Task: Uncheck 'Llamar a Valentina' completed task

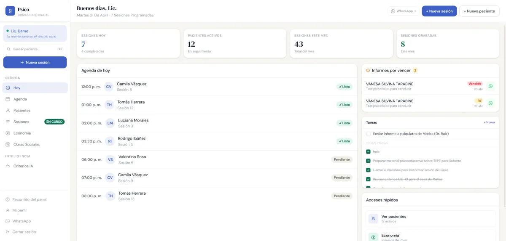Action: click(369, 170)
